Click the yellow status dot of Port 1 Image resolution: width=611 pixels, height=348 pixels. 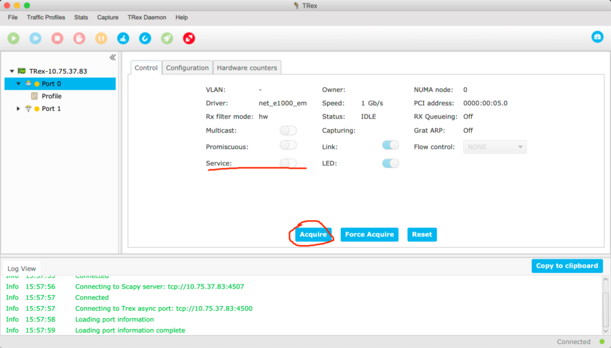pyautogui.click(x=37, y=109)
